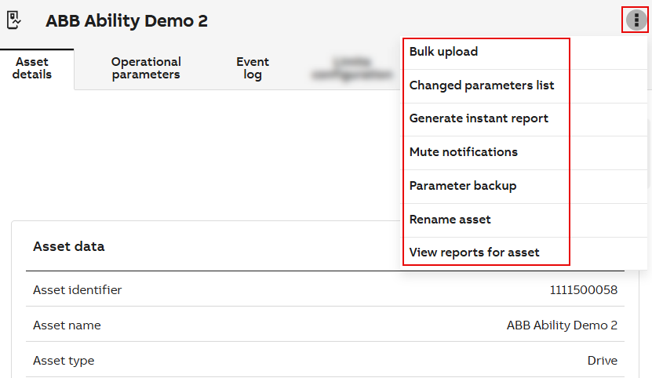The width and height of the screenshot is (652, 378).
Task: Click the asset identifier value 1111500058
Action: (x=583, y=290)
